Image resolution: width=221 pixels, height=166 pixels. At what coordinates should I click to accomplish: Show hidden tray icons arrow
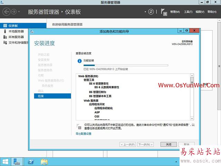click(x=176, y=162)
